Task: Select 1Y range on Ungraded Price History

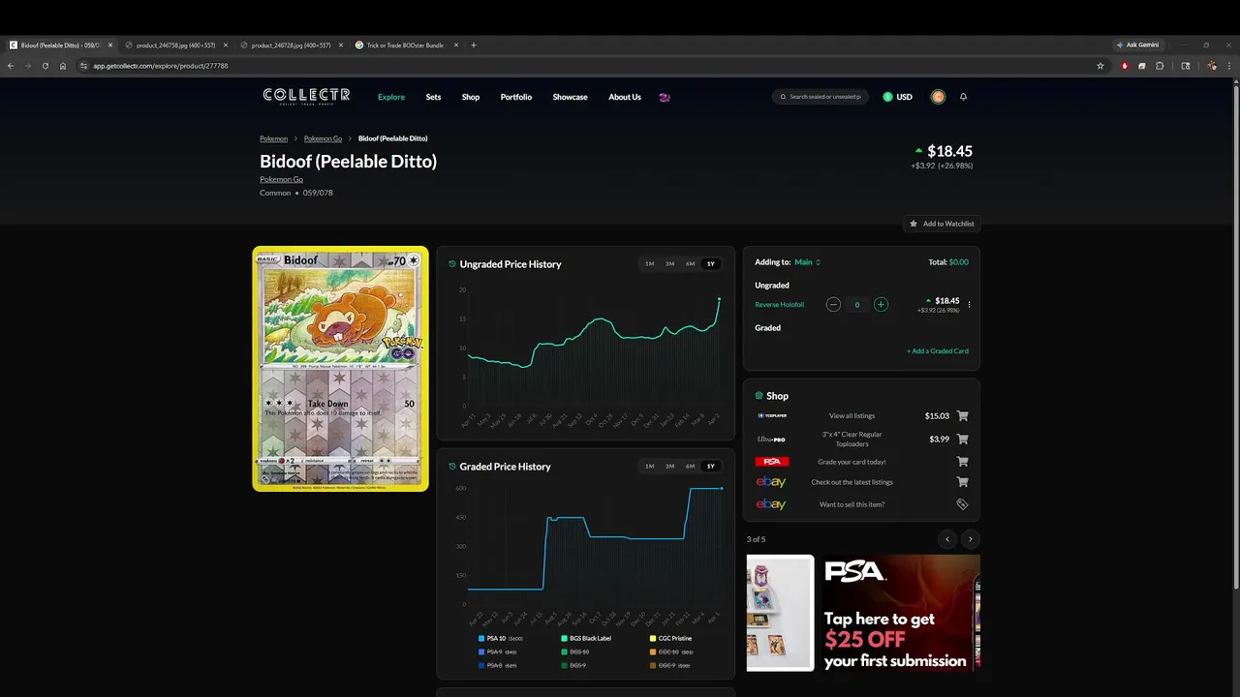Action: point(710,264)
